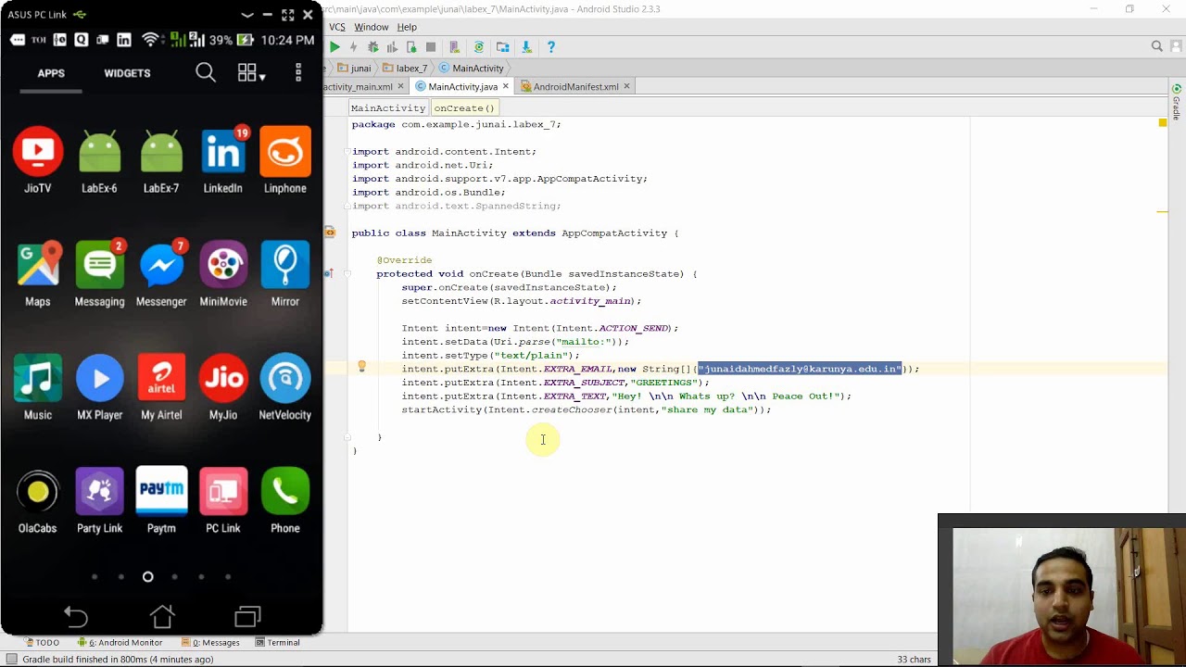Image resolution: width=1186 pixels, height=667 pixels.
Task: Click MainActivity class in navigation breadcrumb
Action: (x=472, y=68)
